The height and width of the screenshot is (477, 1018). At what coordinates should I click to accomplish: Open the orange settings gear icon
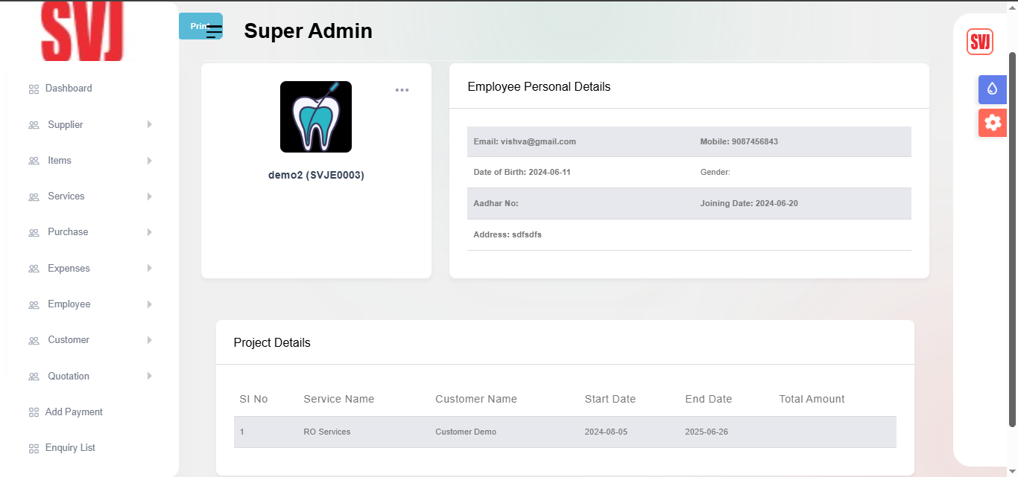pyautogui.click(x=992, y=122)
